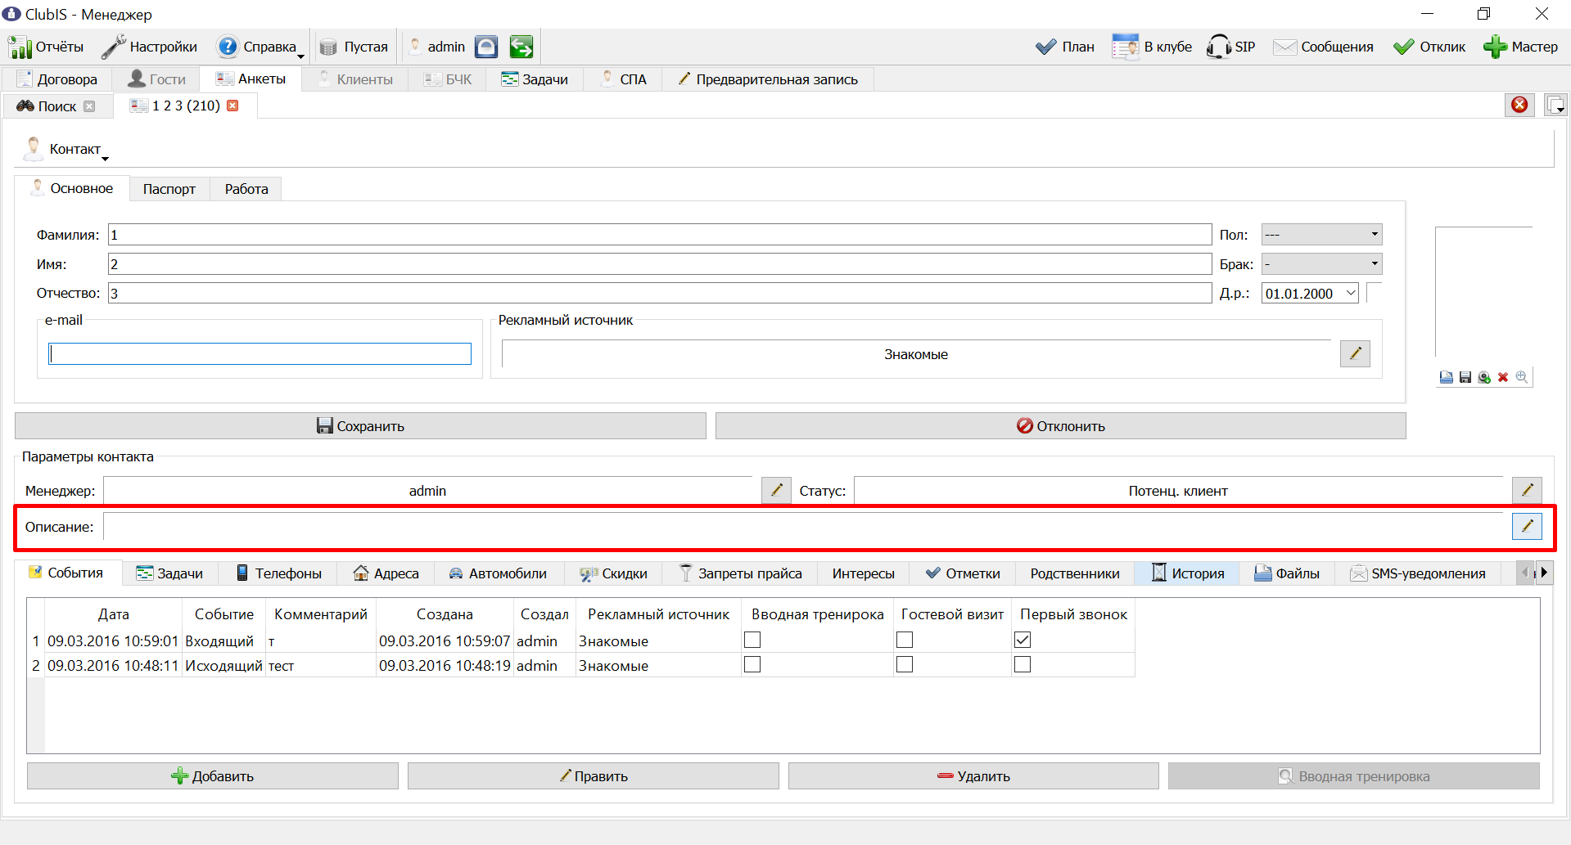Click the Отклонить button
The height and width of the screenshot is (845, 1571).
(x=1061, y=425)
